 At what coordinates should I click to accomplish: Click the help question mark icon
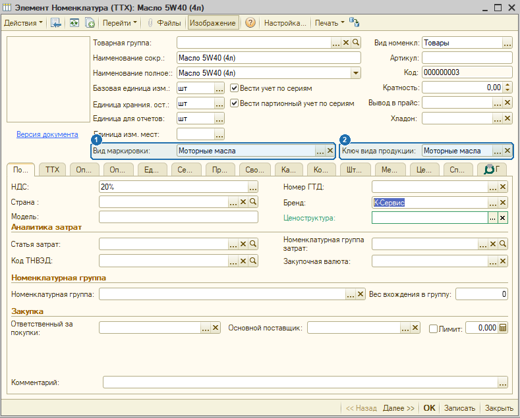click(250, 23)
